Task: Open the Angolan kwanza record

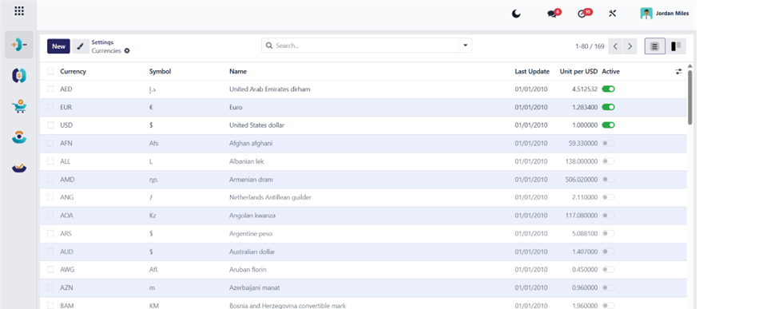Action: (x=252, y=216)
